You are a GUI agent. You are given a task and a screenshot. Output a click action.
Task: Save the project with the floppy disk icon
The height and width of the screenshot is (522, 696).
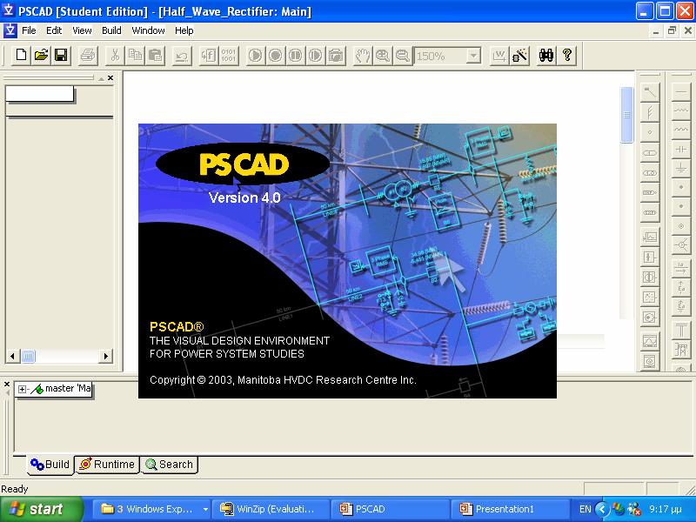[61, 55]
